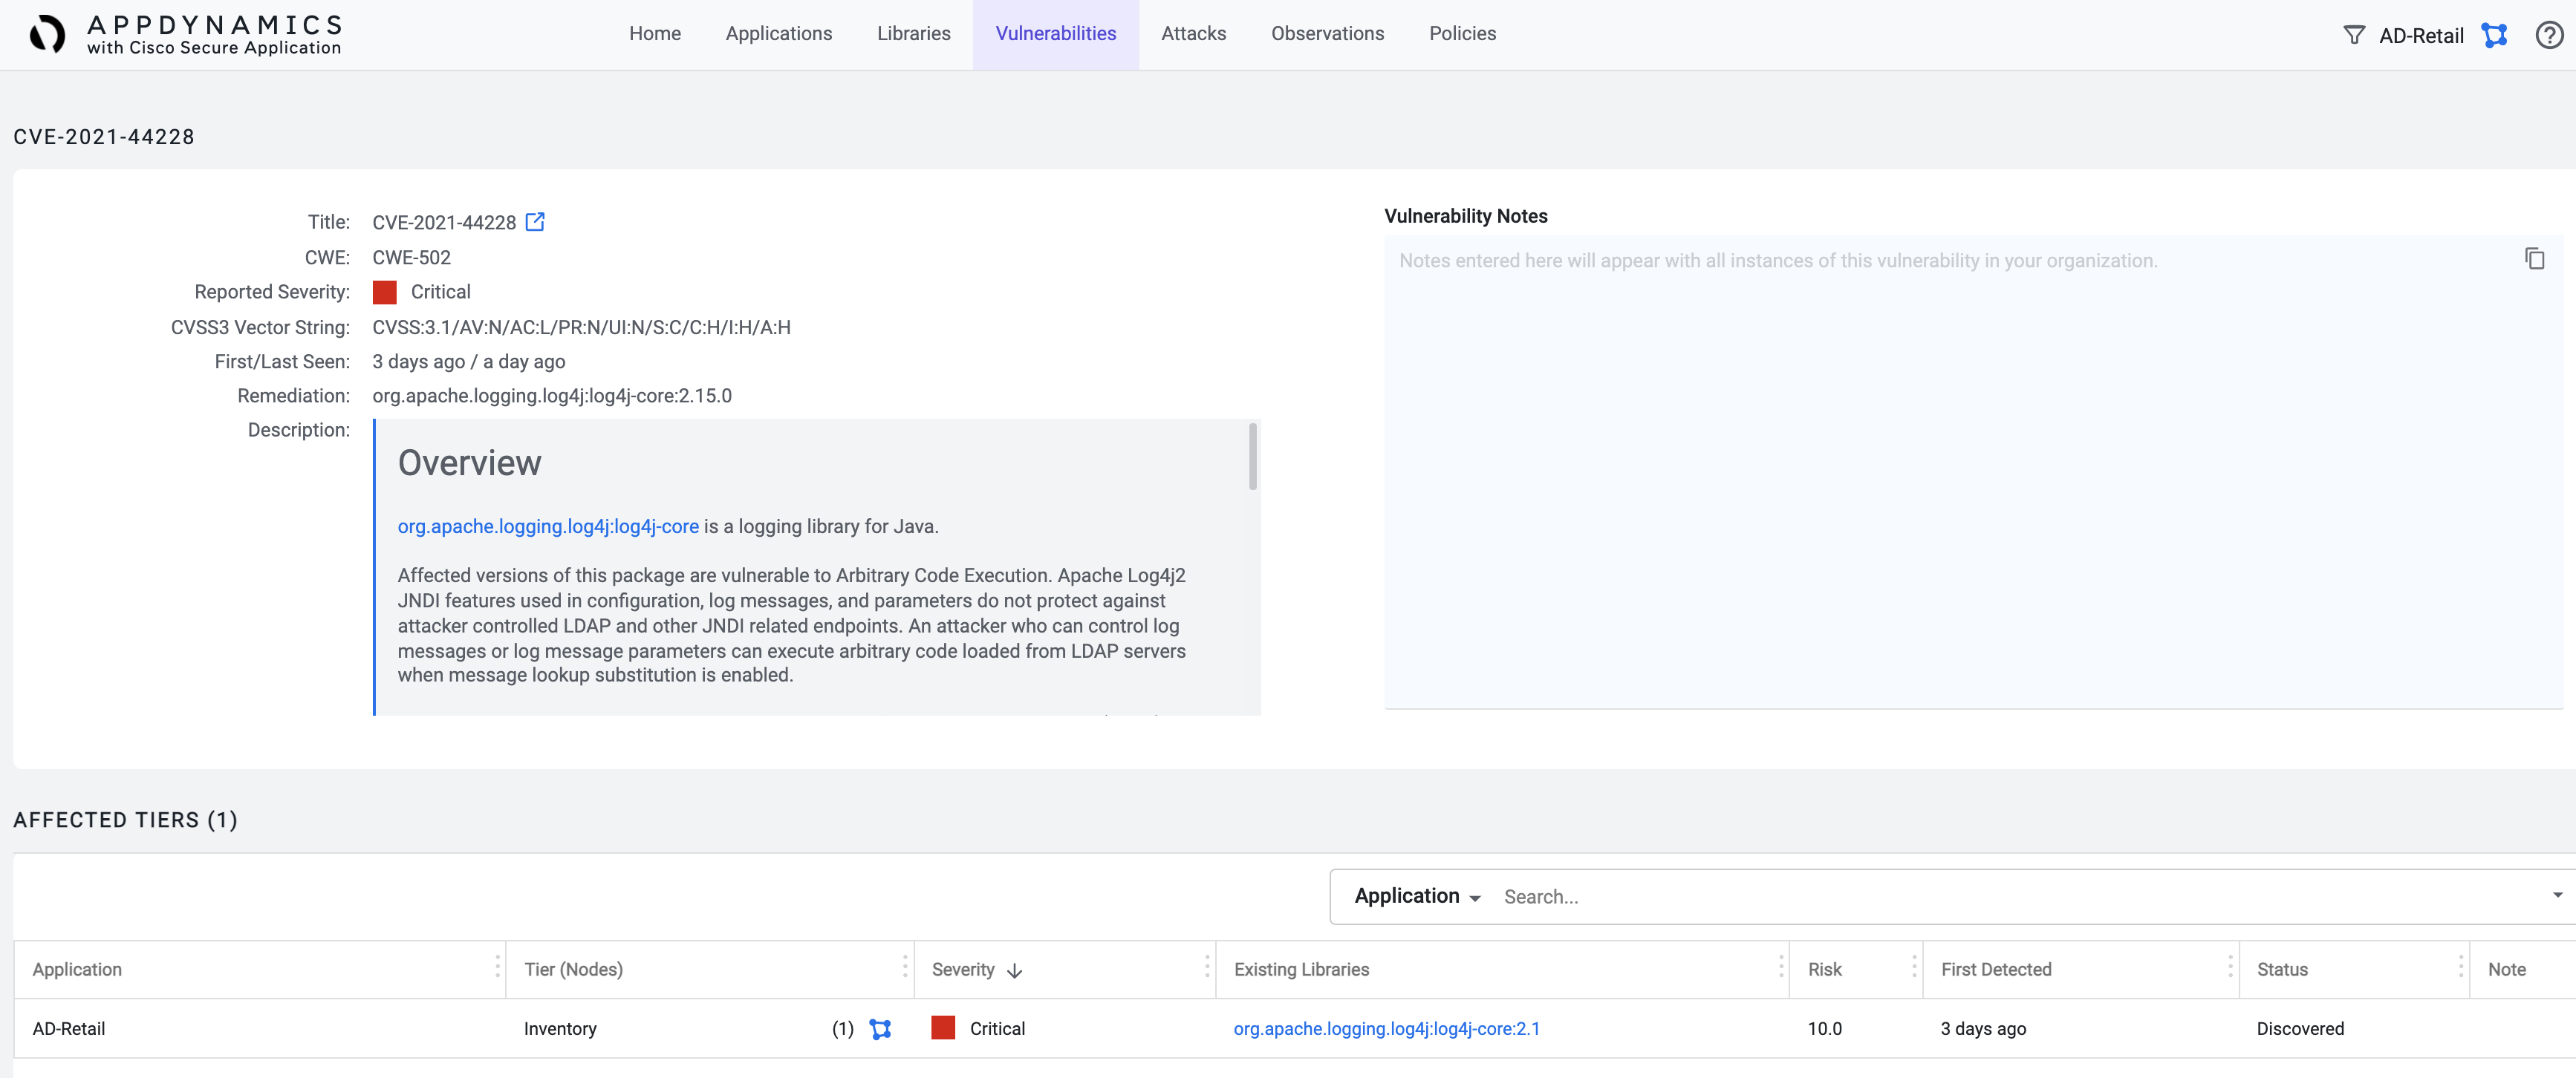Copy vulnerability notes with clipboard icon
Image resolution: width=2576 pixels, height=1078 pixels.
tap(2534, 260)
